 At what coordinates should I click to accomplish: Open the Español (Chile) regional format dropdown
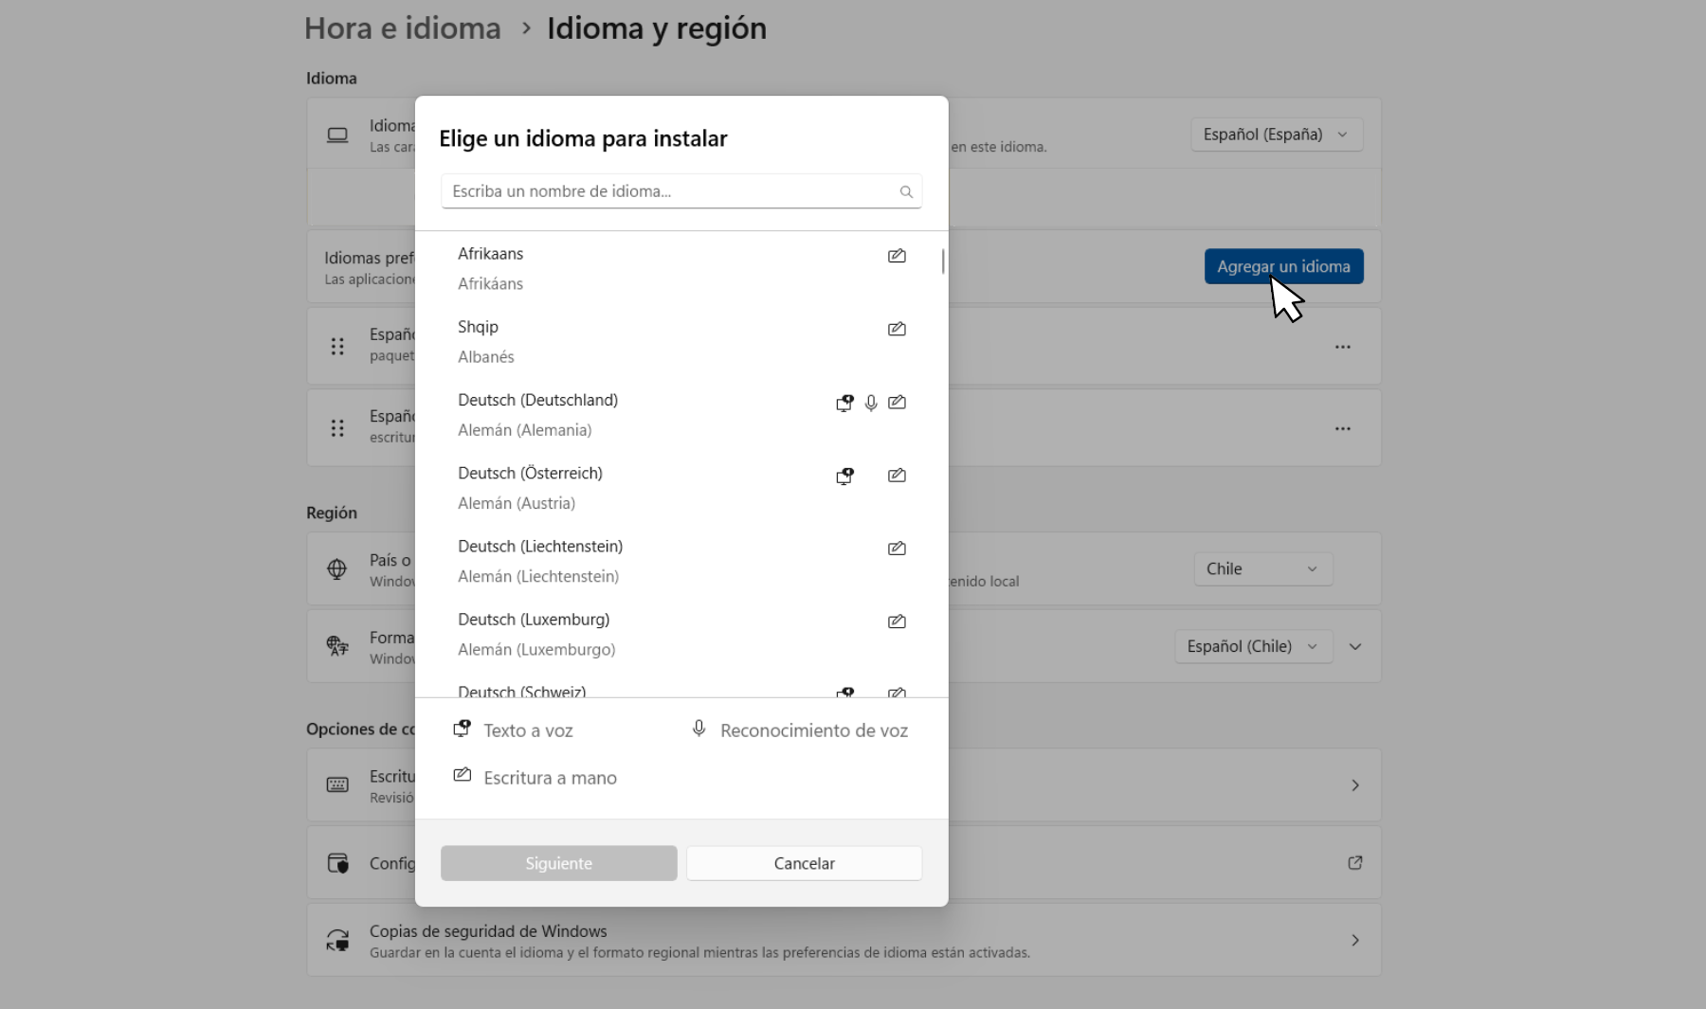click(x=1252, y=646)
